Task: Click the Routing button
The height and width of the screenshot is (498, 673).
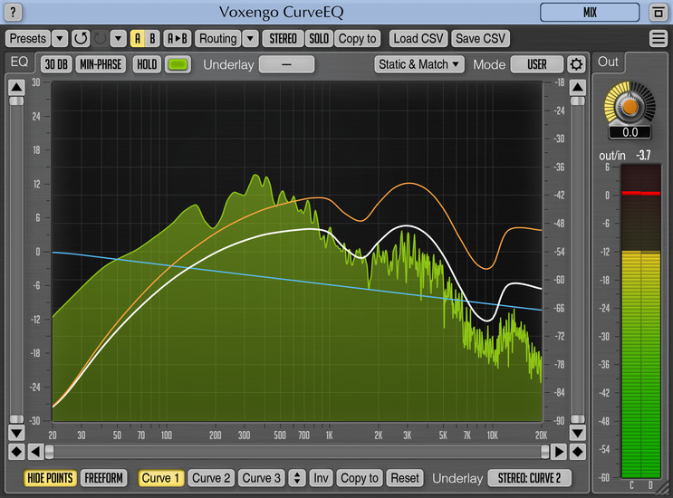Action: (218, 39)
